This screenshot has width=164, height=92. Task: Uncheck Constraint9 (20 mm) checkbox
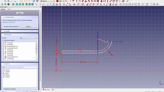[x=4, y=57]
